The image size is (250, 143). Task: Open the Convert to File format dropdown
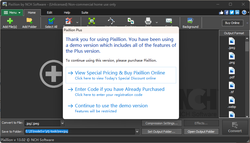click(x=63, y=123)
